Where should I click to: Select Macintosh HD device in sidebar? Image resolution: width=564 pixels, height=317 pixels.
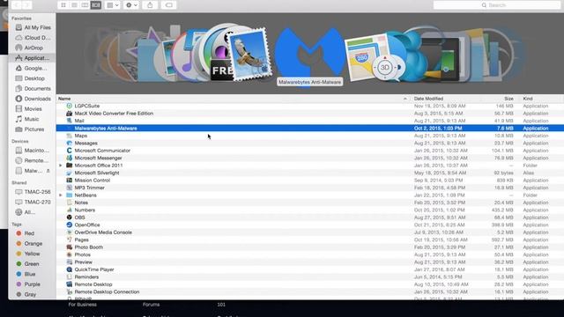coord(33,151)
